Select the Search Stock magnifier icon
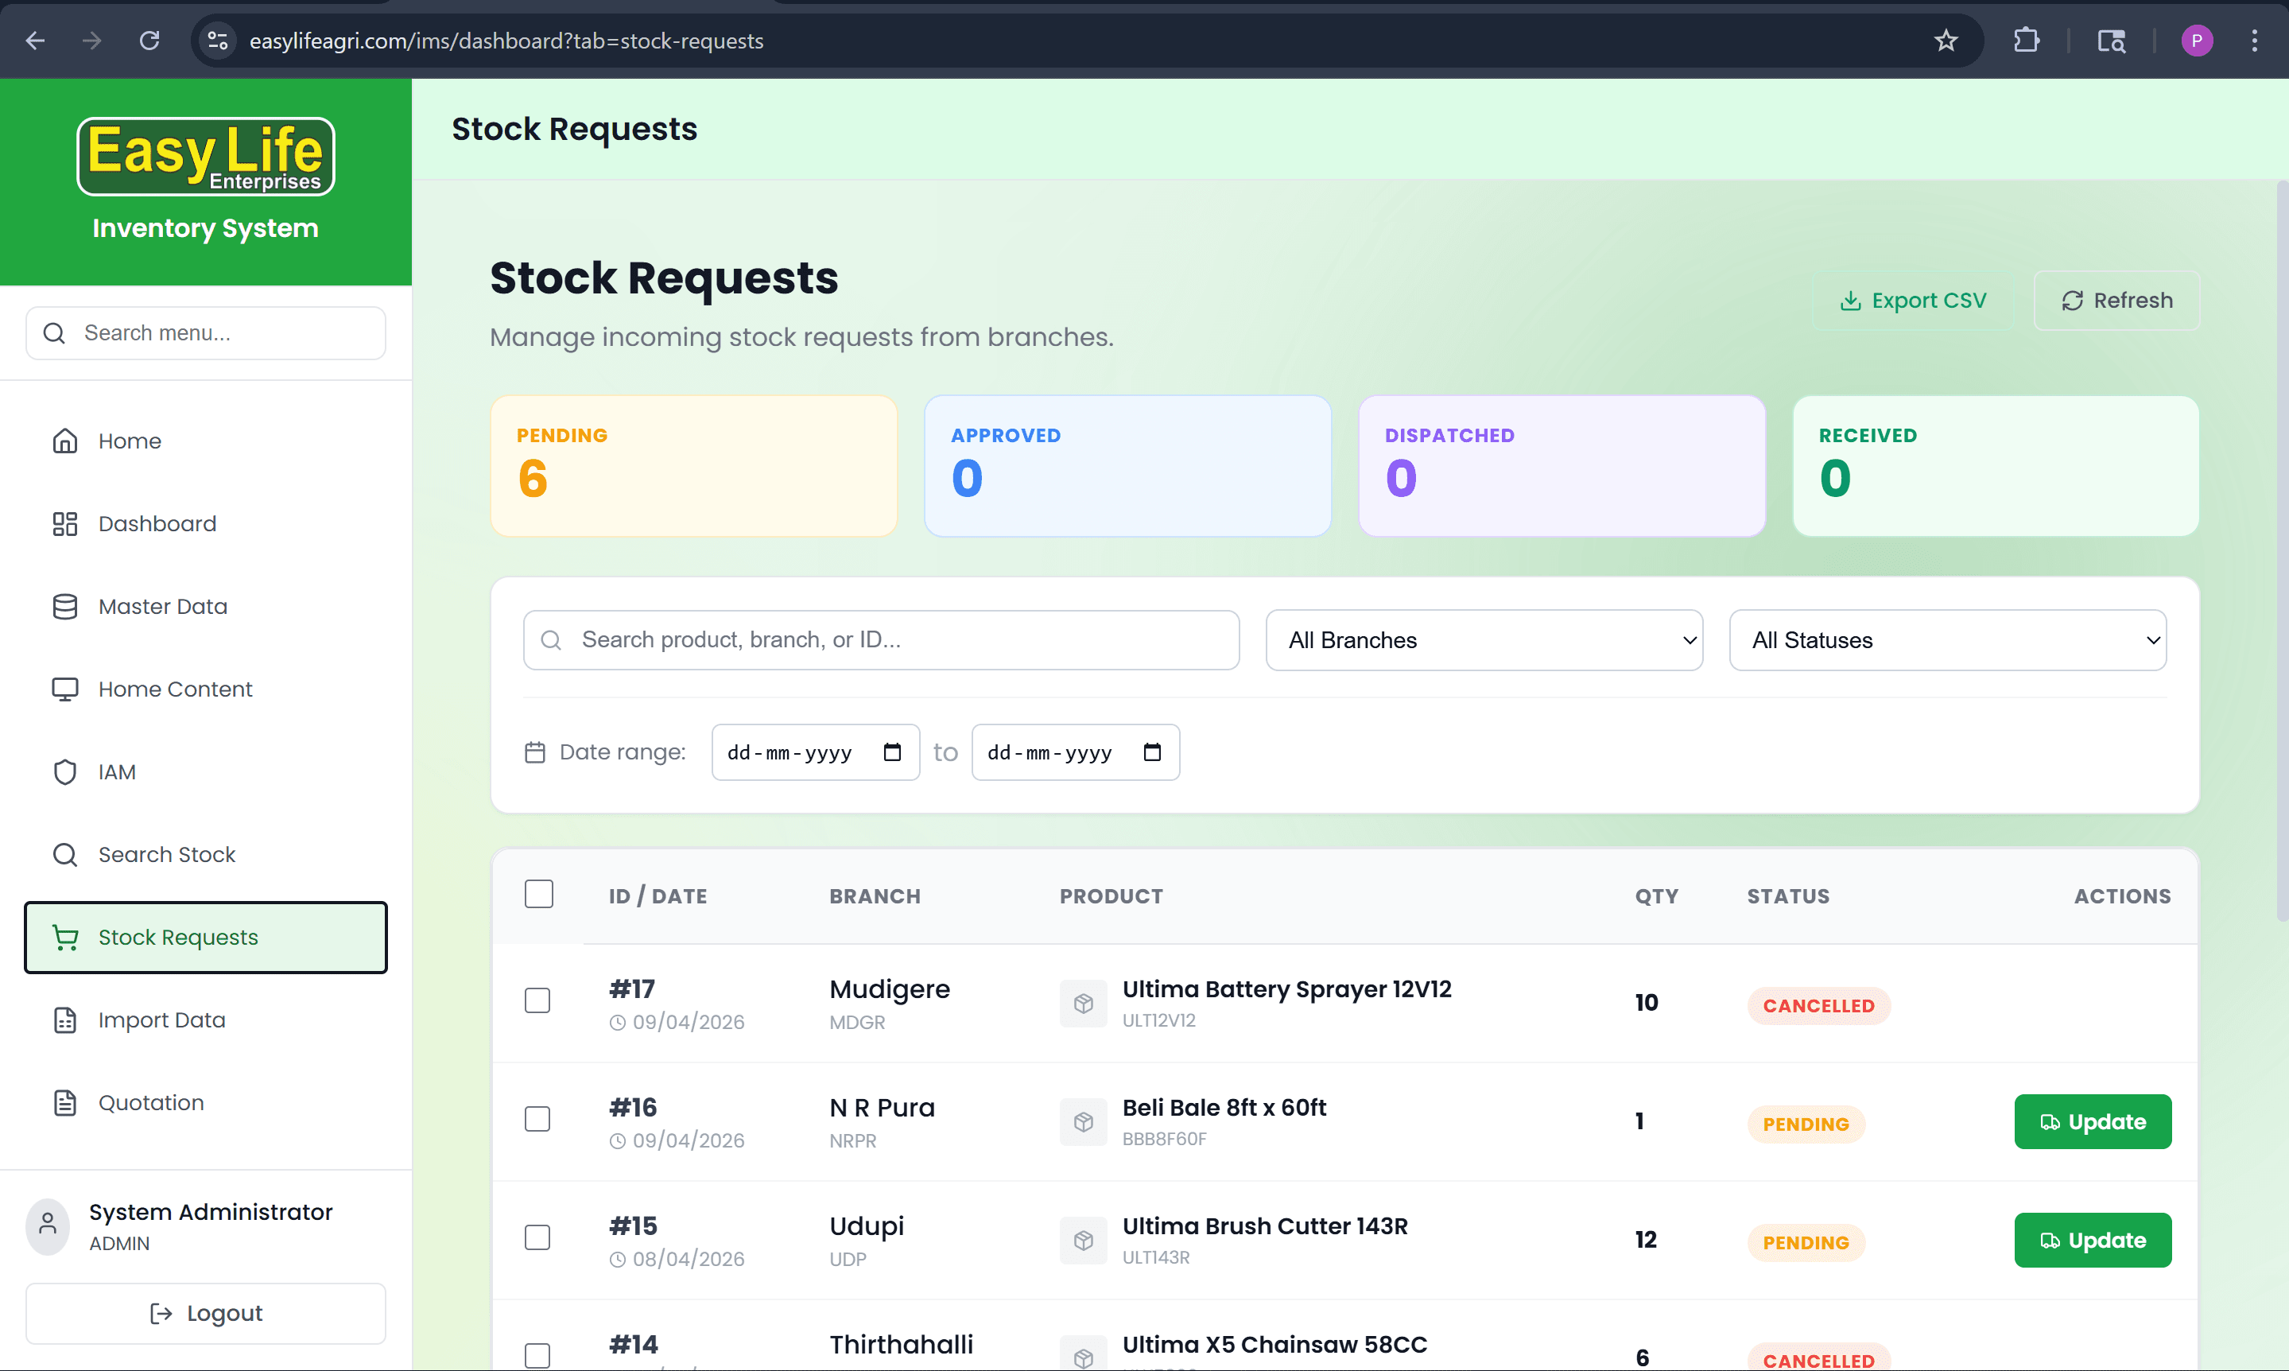Viewport: 2289px width, 1371px height. [64, 855]
